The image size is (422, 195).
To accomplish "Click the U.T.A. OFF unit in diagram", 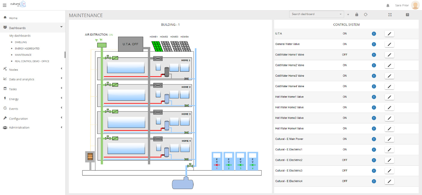I will [130, 44].
